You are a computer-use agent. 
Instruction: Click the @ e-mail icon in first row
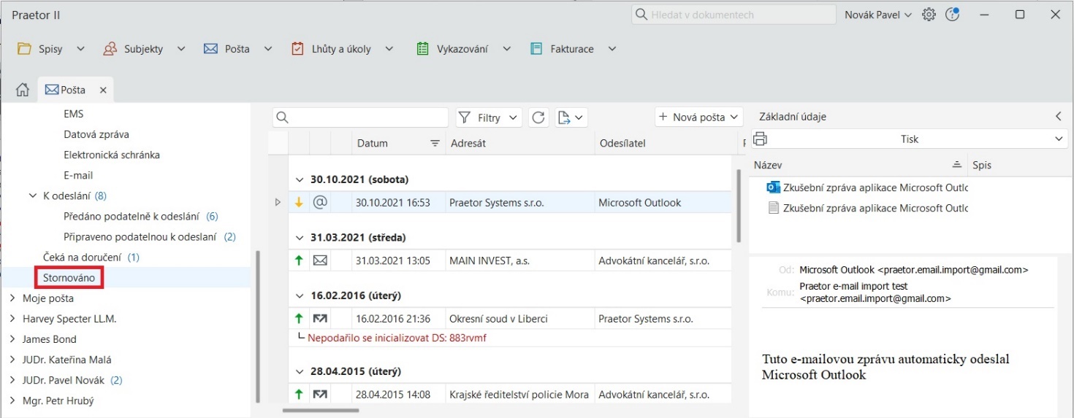click(x=319, y=202)
